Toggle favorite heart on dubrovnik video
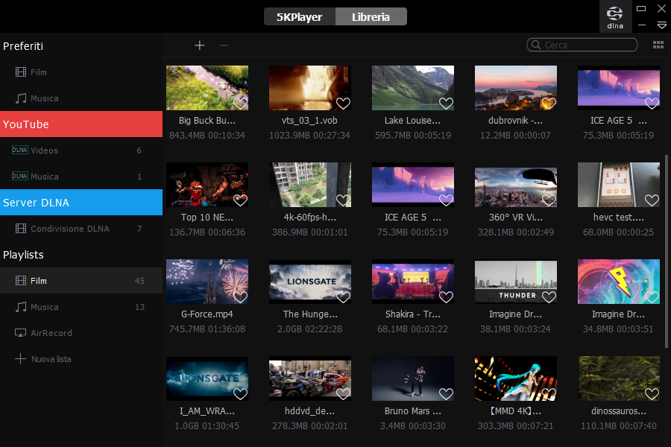Screen dimensions: 671x447 tap(549, 103)
